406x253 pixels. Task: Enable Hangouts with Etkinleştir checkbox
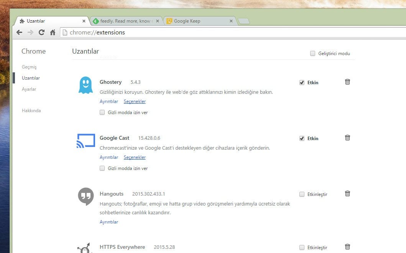click(302, 194)
